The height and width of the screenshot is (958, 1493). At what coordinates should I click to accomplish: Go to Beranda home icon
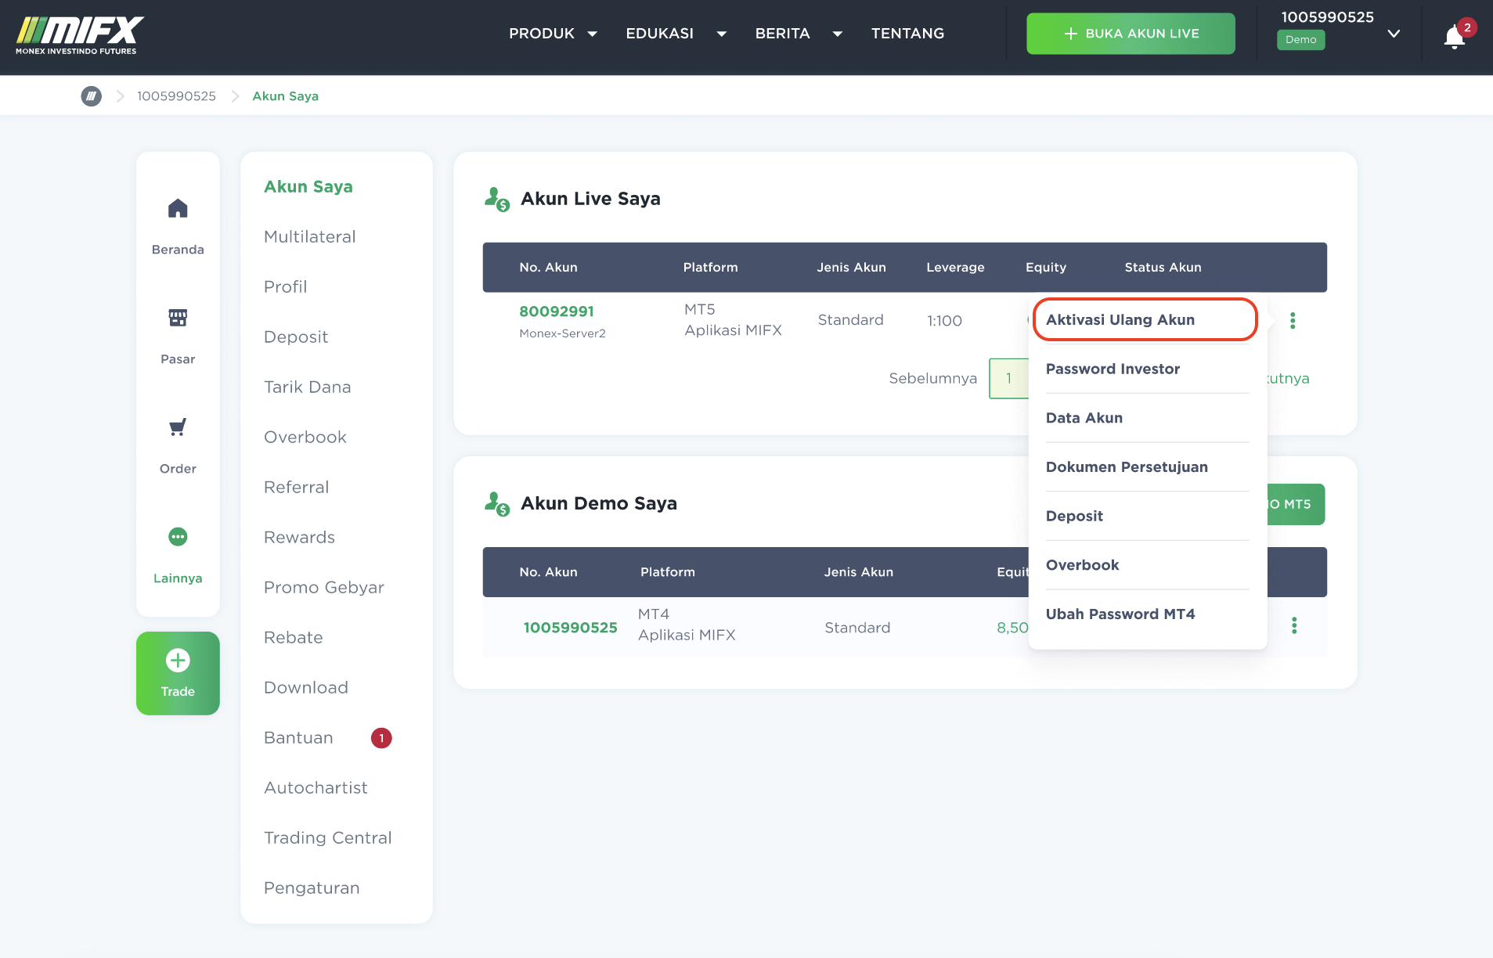(x=178, y=208)
